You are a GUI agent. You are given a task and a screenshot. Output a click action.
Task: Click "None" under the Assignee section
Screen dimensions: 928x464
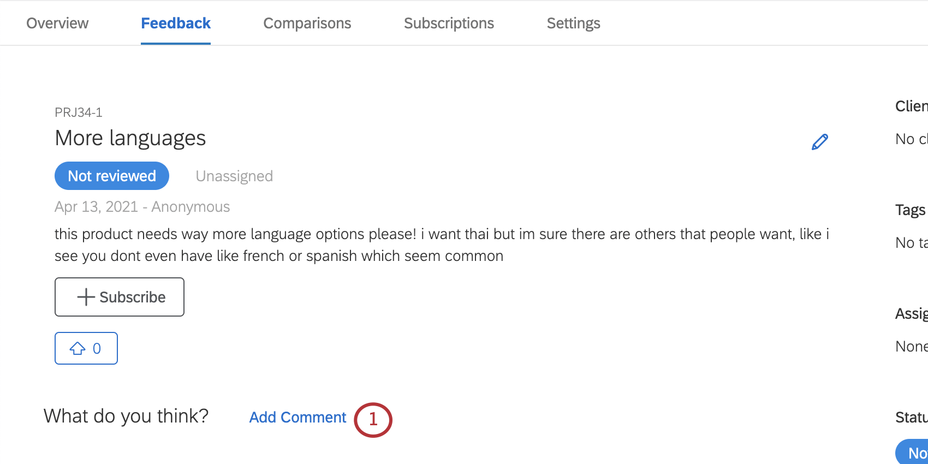pos(909,346)
